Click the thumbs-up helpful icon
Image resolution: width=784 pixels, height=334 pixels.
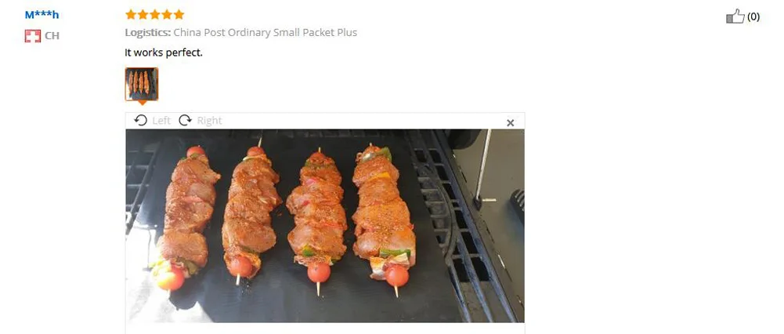pos(735,16)
